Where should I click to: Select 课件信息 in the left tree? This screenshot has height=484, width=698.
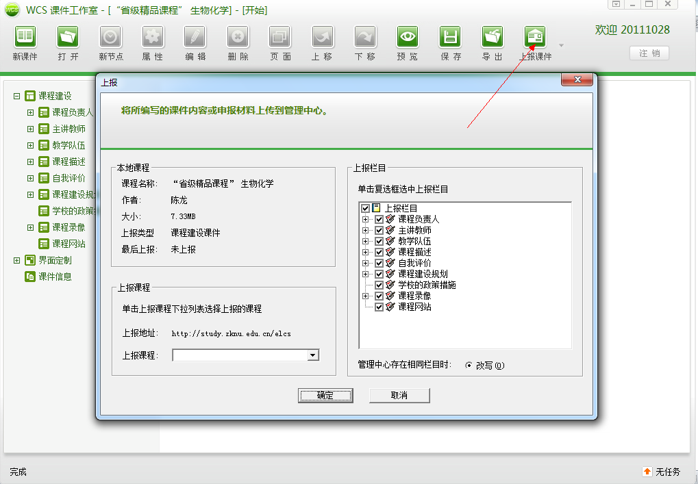[55, 277]
